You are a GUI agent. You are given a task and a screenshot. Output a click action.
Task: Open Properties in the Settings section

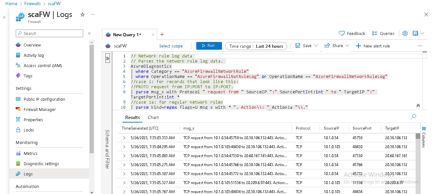click(x=33, y=120)
